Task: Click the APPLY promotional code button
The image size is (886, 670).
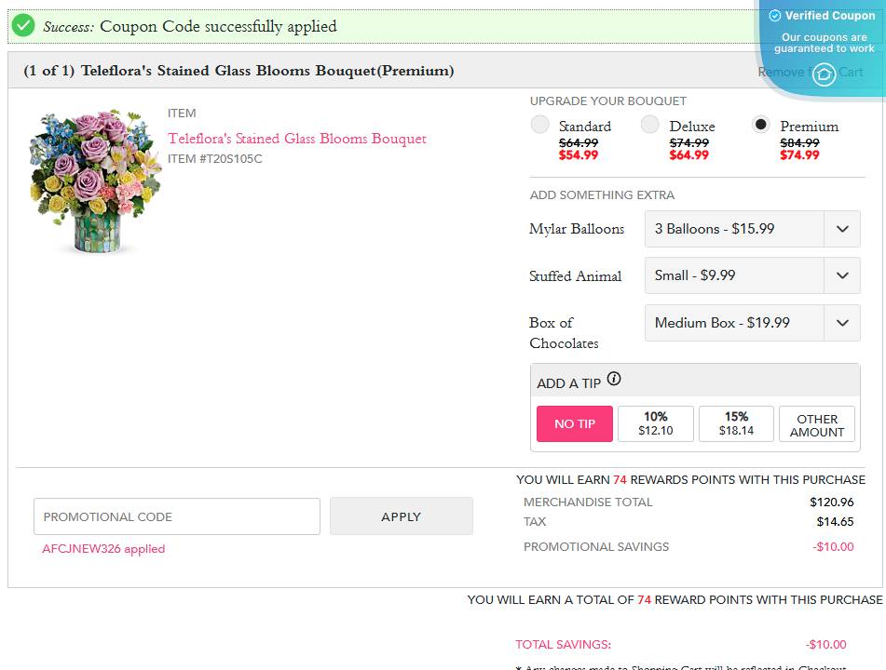Action: tap(401, 516)
